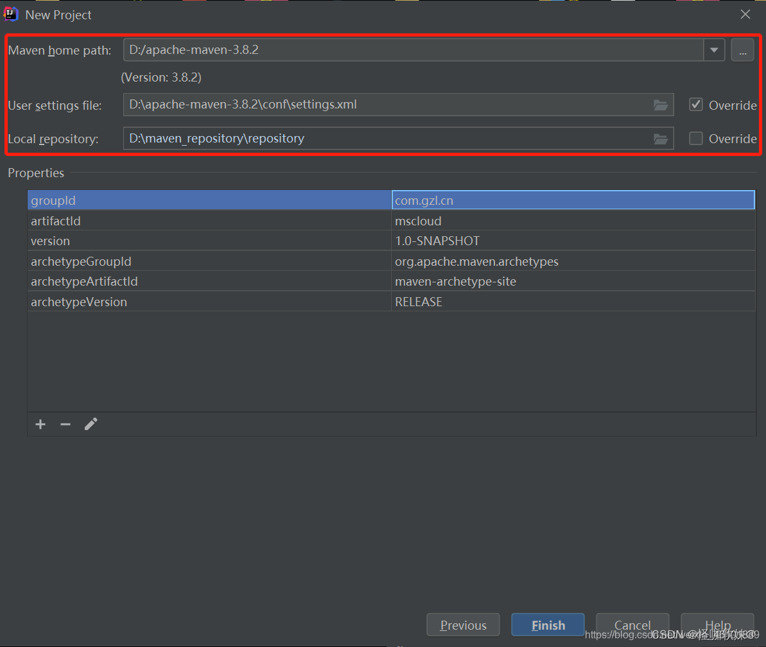Select the artifactId property row
This screenshot has height=647, width=766.
[209, 221]
